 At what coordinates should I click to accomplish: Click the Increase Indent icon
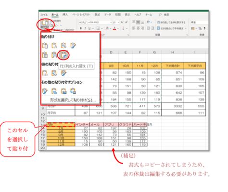tap(153, 28)
